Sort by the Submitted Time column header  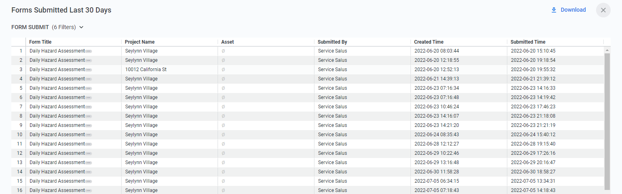tap(528, 42)
